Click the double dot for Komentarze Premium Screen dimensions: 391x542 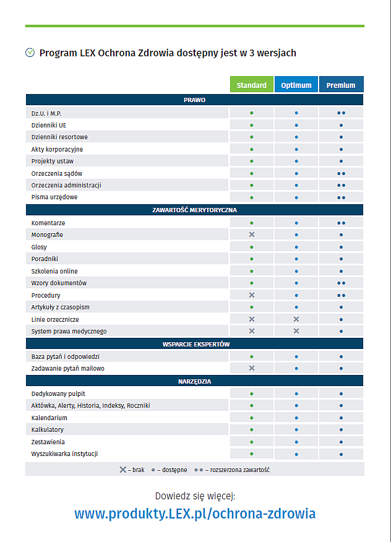(342, 223)
